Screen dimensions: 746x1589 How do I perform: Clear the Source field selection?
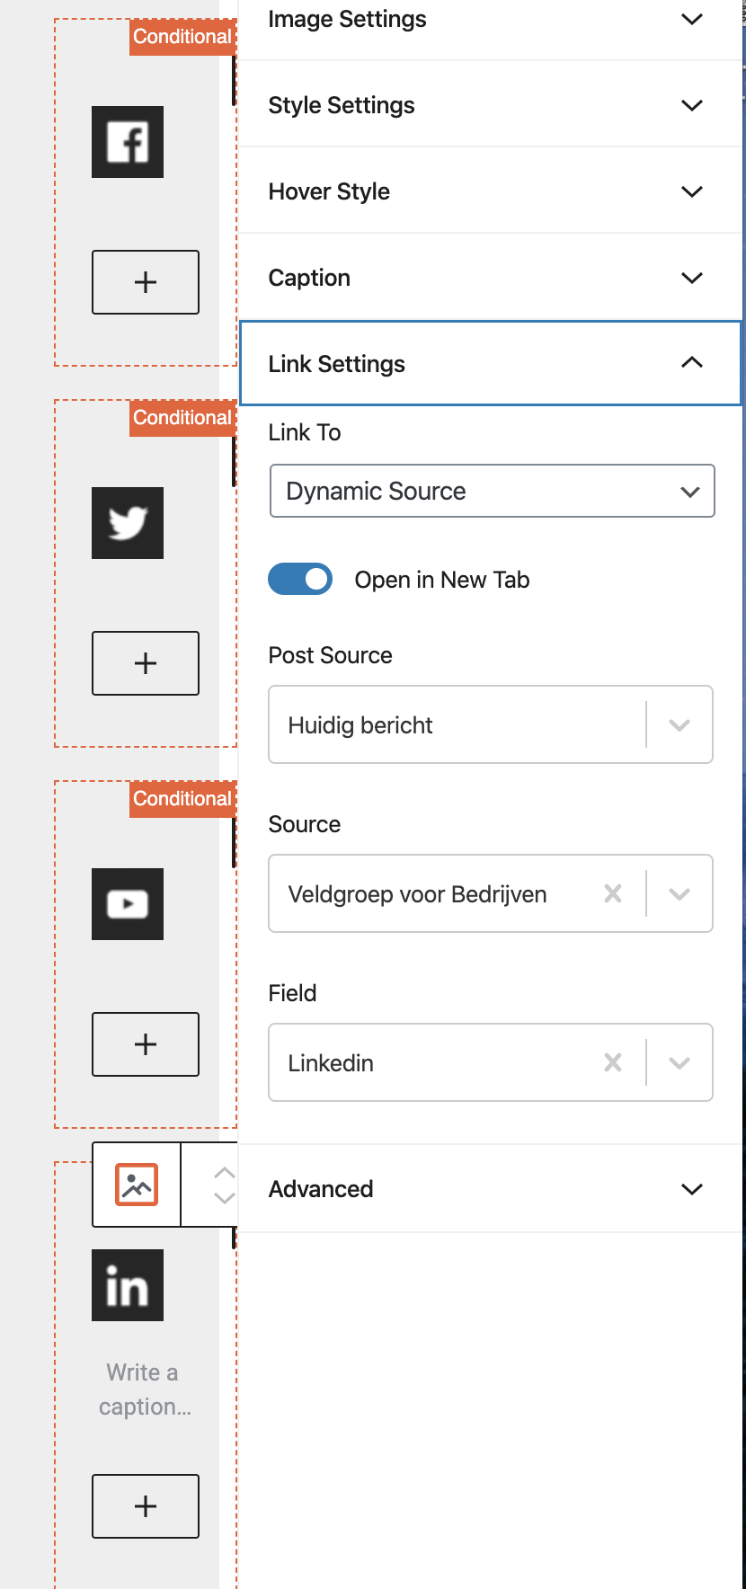[613, 893]
